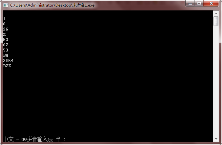Click the scrollbar down arrow

[216, 139]
